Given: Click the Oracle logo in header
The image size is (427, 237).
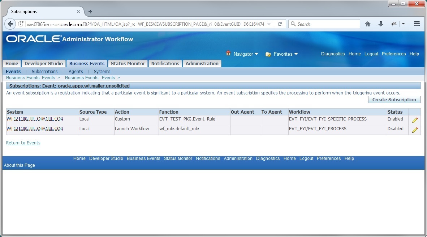Looking at the screenshot, I should [33, 39].
